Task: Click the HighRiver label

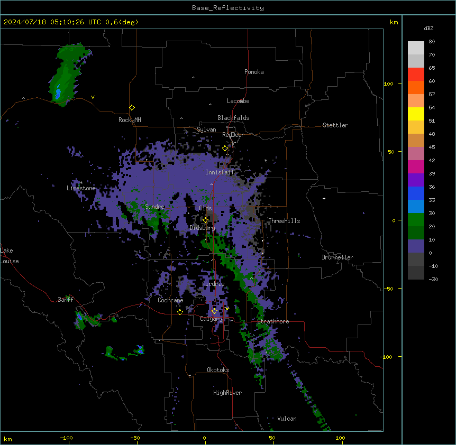Action: (227, 393)
